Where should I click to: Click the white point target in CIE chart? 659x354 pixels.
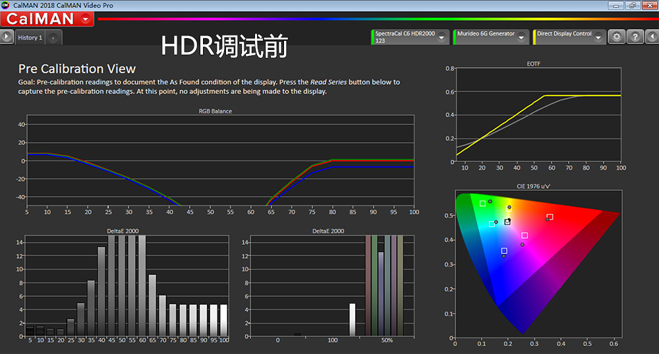coord(507,222)
